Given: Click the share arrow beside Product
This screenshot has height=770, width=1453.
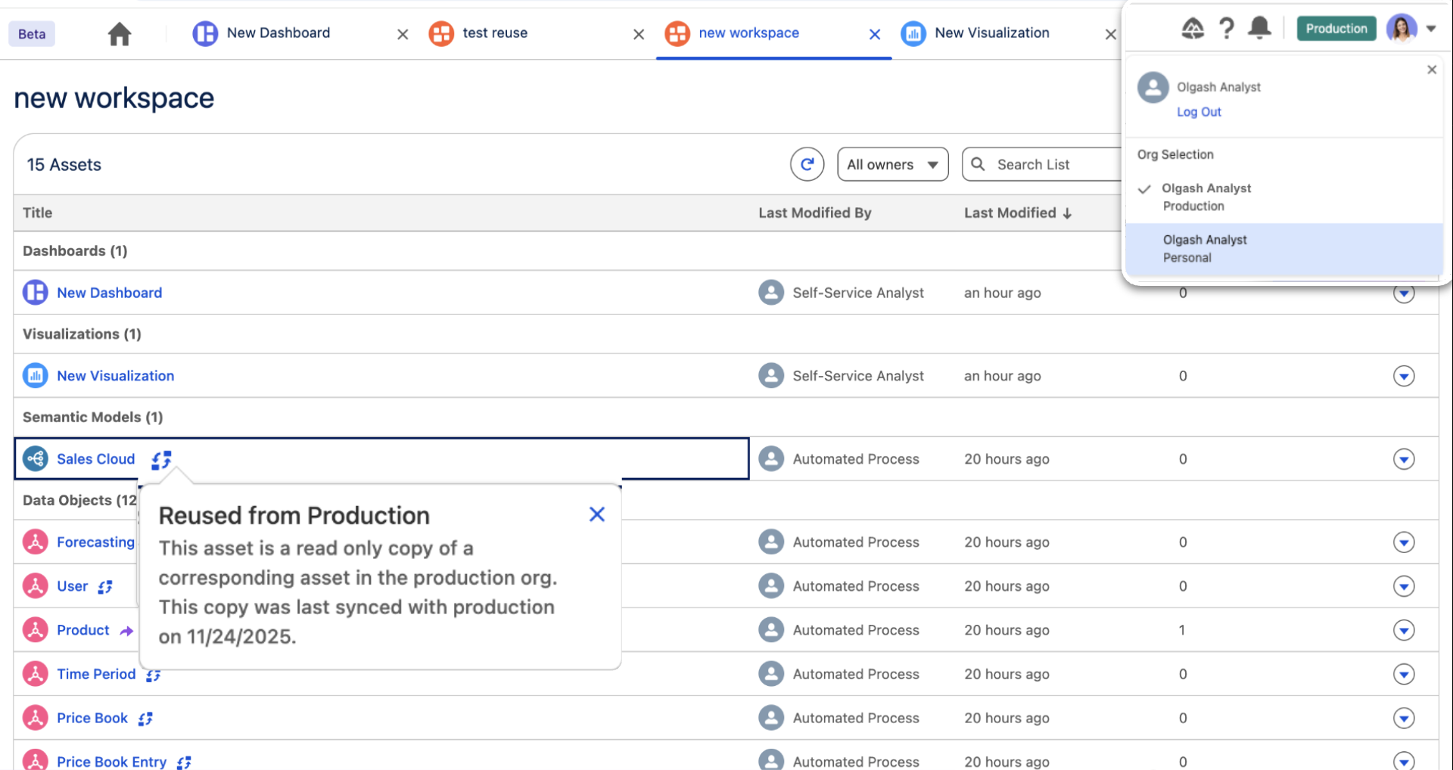Looking at the screenshot, I should pos(126,630).
